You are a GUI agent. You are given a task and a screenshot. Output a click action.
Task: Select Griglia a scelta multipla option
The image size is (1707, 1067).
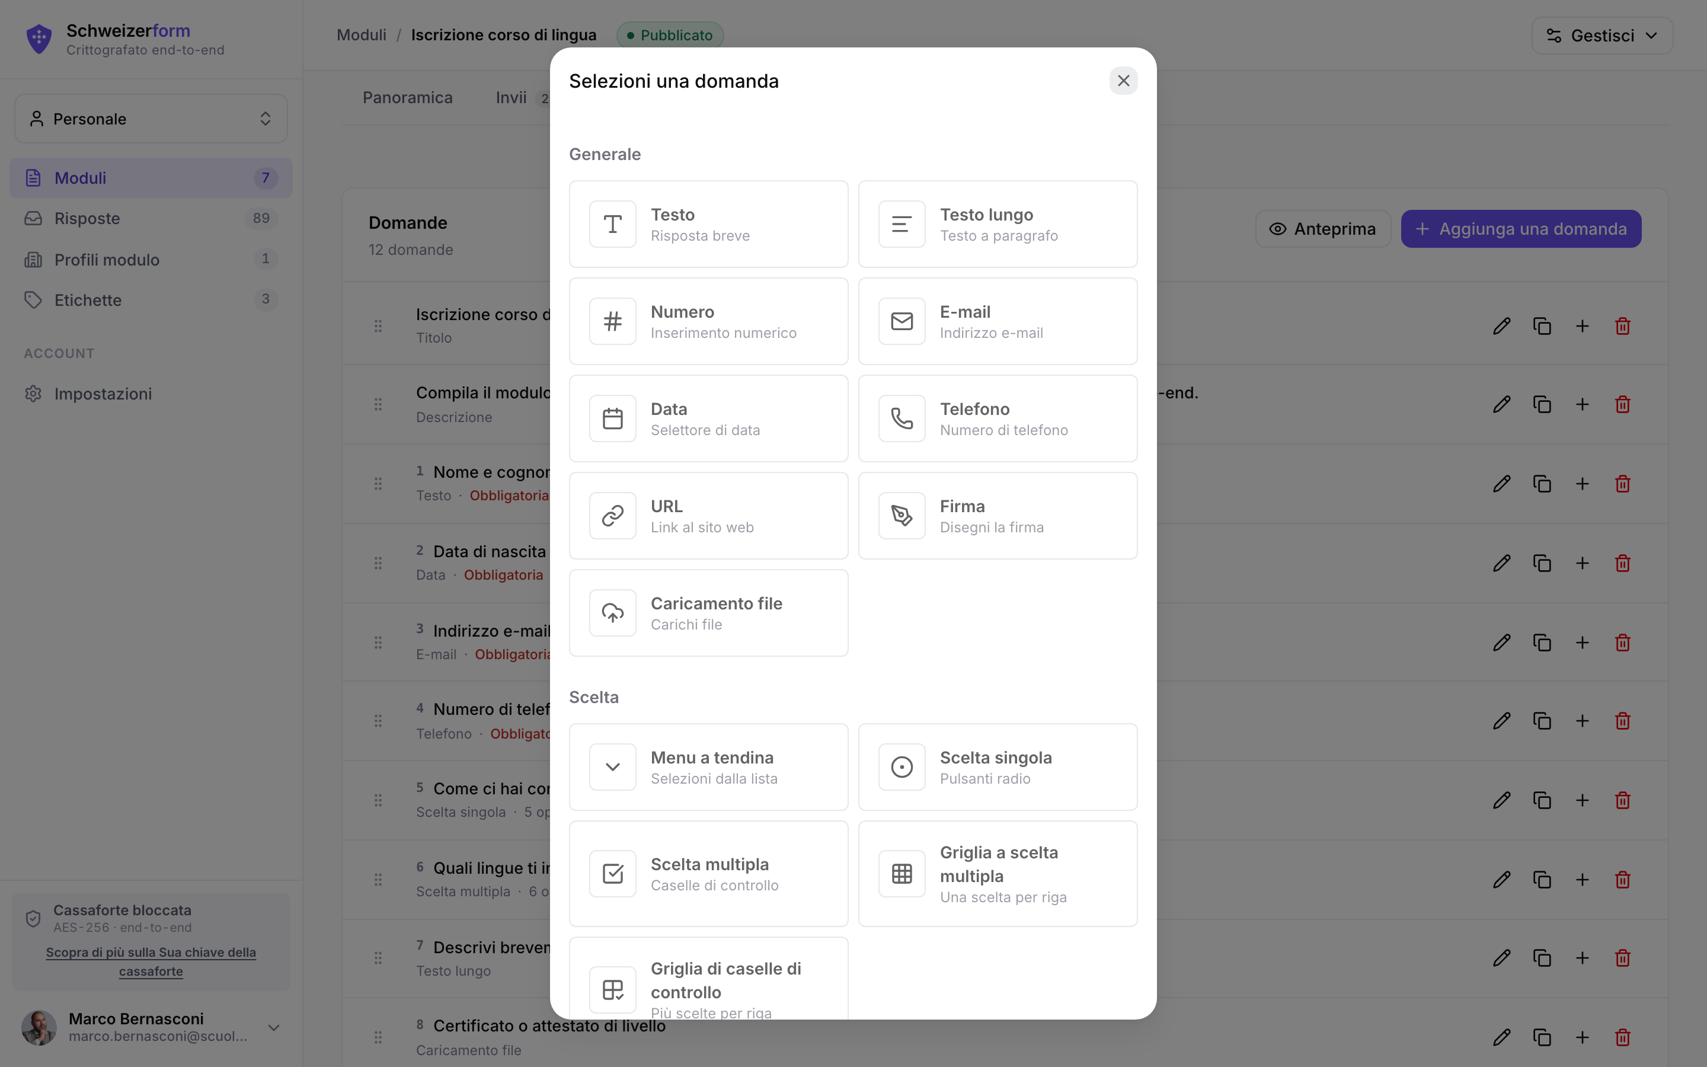(x=998, y=874)
